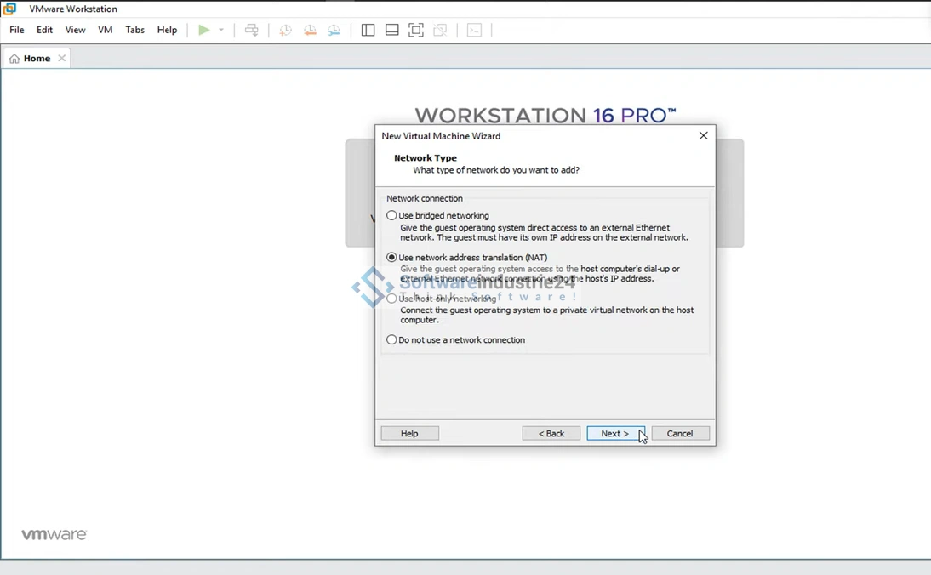Click the Revert to Snapshot icon
Screen dimensions: 931x575
click(x=310, y=30)
